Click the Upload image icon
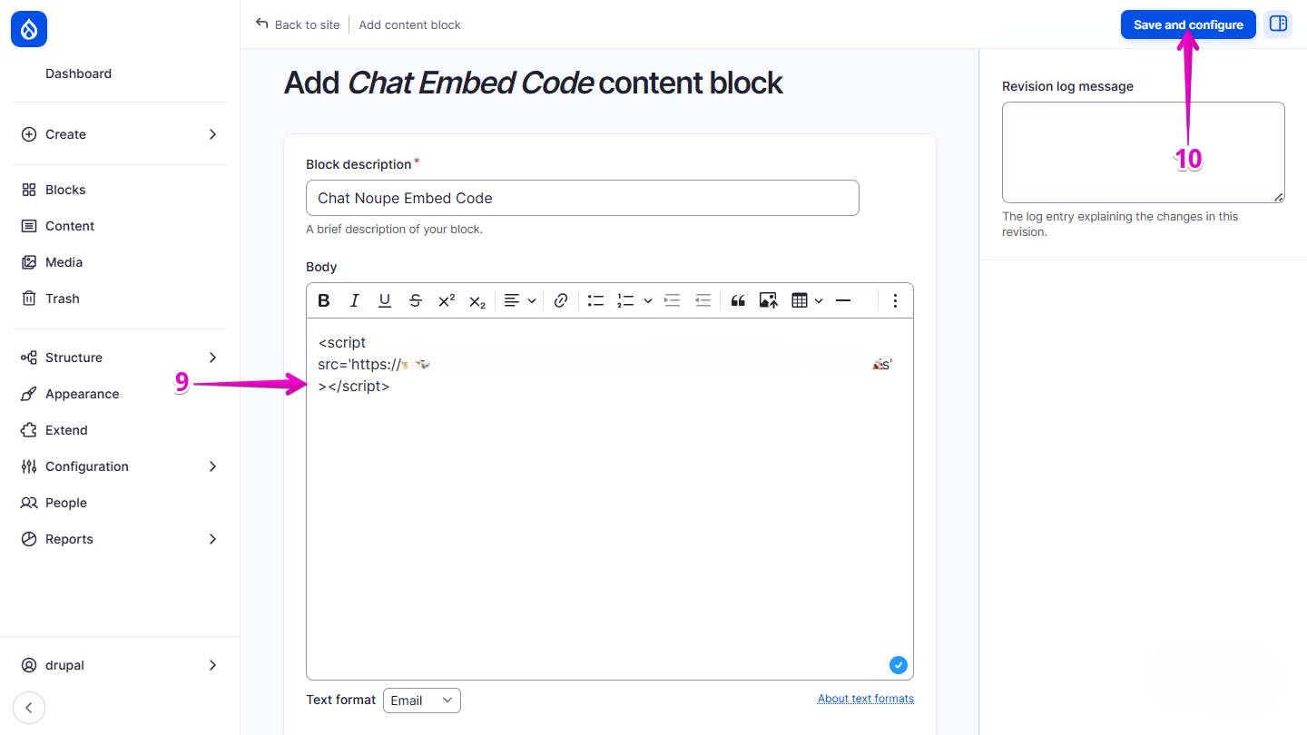 768,299
